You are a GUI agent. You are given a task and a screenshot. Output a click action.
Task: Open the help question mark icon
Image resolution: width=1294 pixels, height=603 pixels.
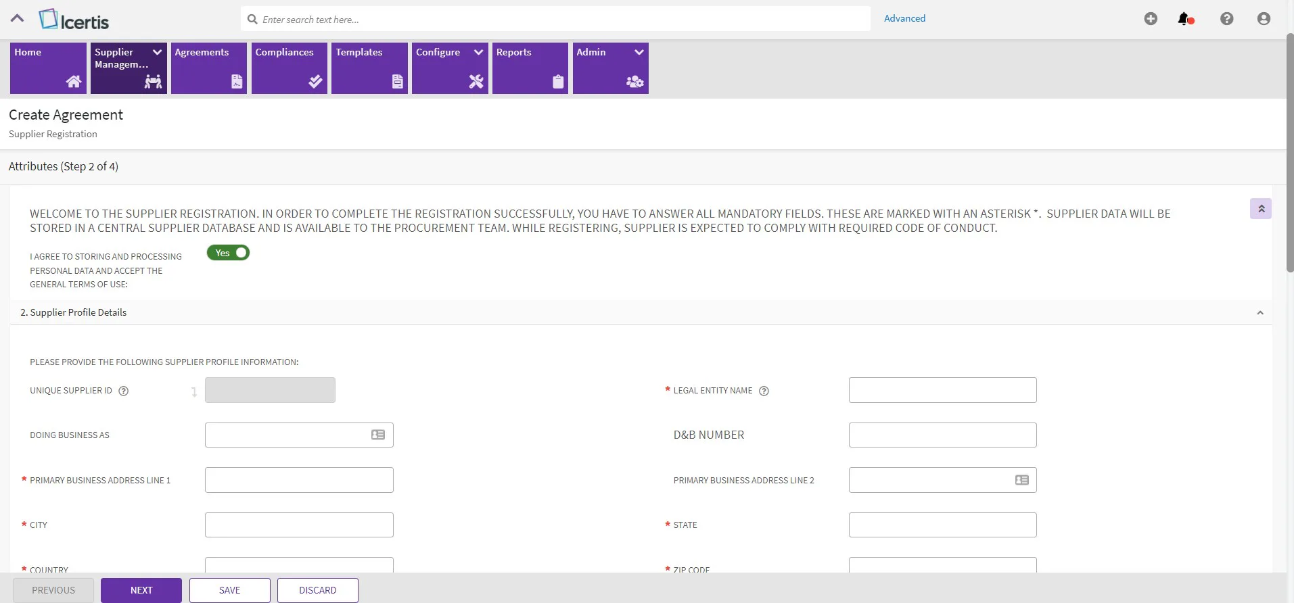coord(1226,19)
